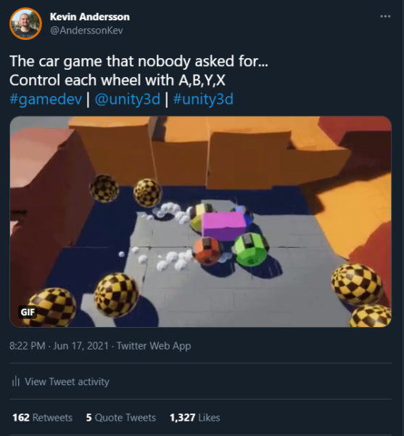Open the three-dot more options menu
The image size is (404, 436).
(385, 17)
